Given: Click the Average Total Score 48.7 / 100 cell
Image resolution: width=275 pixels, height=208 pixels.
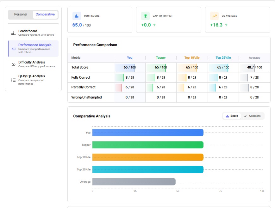Looking at the screenshot, I should tap(254, 67).
